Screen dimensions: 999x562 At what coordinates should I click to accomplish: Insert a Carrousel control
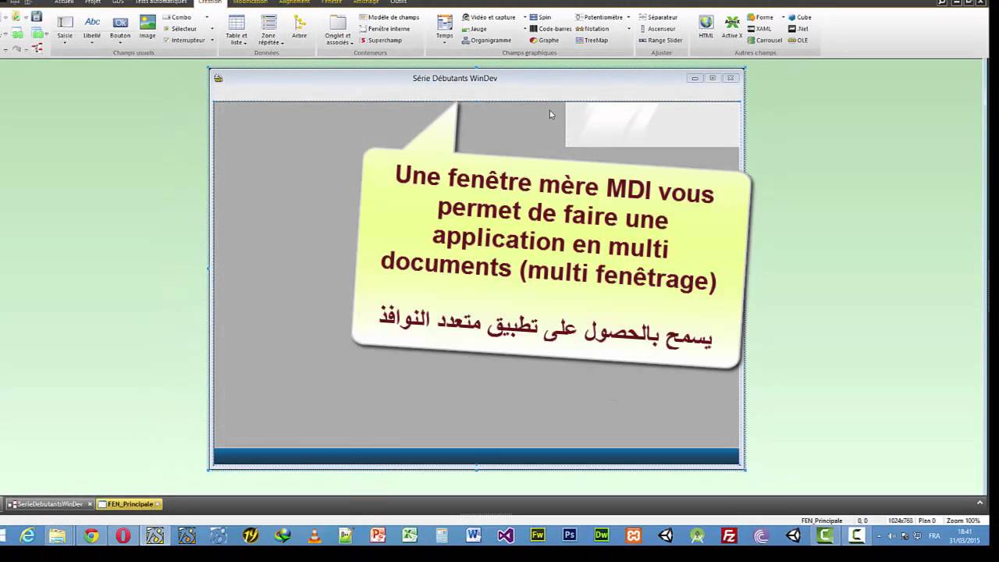[765, 40]
